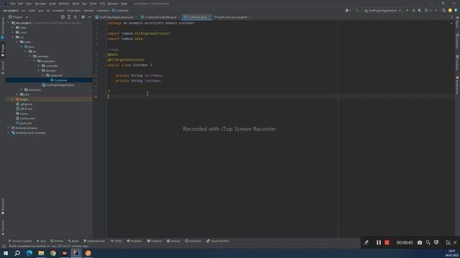Open the user account dropdown

click(348, 10)
